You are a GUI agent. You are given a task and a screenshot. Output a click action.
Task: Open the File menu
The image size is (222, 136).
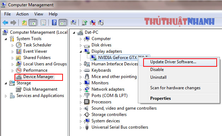pyautogui.click(x=7, y=14)
